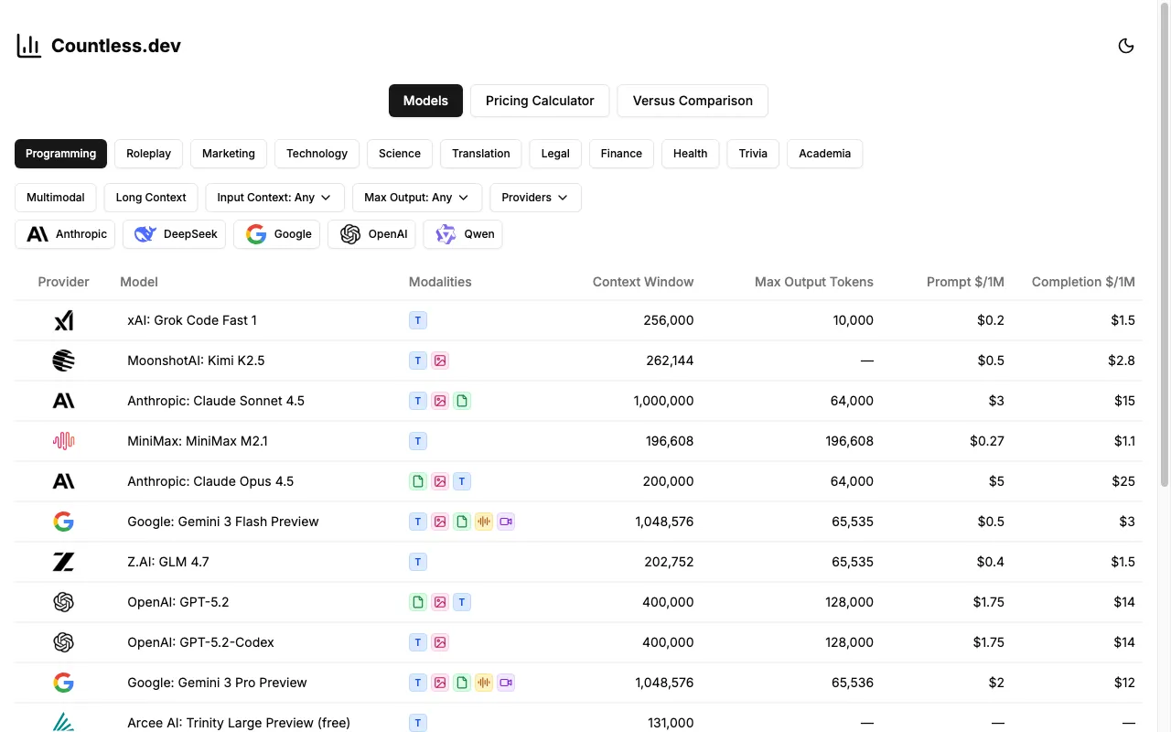This screenshot has width=1171, height=732.
Task: Sort by Model column header
Action: tap(139, 282)
